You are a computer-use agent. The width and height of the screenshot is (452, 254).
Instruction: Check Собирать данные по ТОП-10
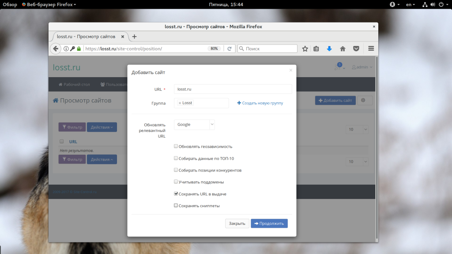[x=176, y=158]
